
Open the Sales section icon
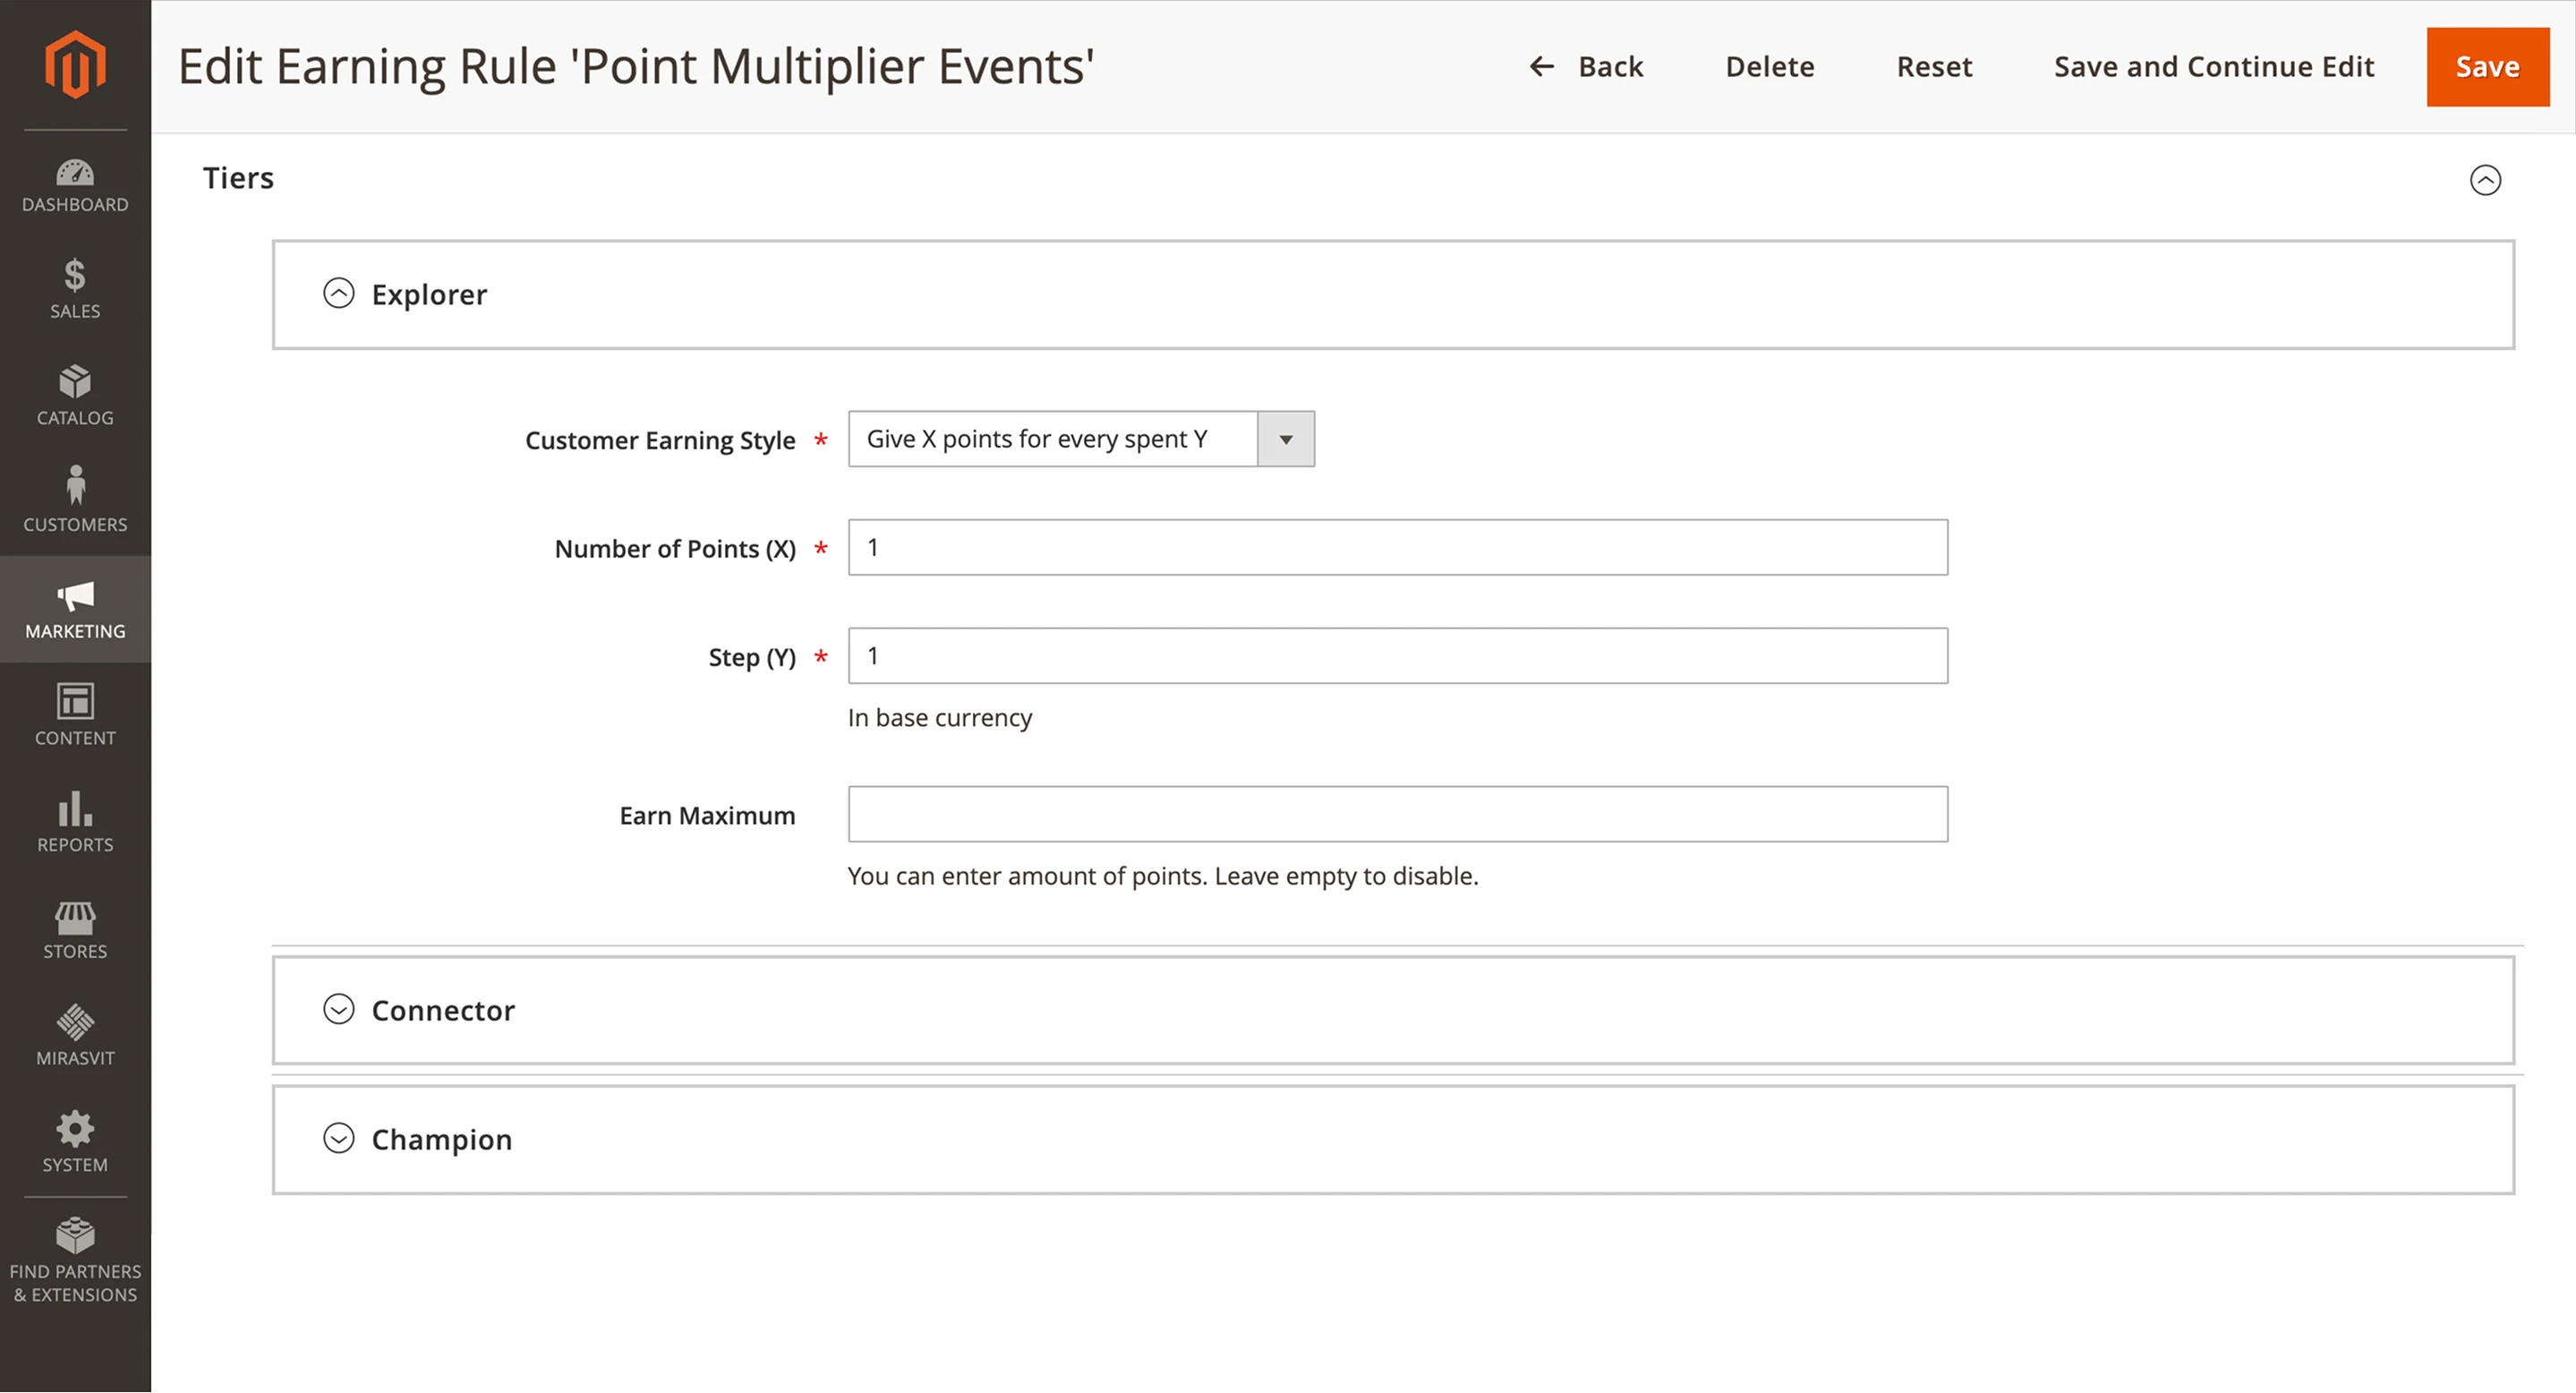75,288
